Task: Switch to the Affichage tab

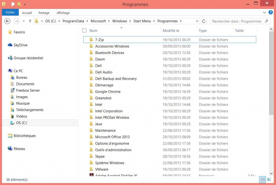Action: [63, 13]
